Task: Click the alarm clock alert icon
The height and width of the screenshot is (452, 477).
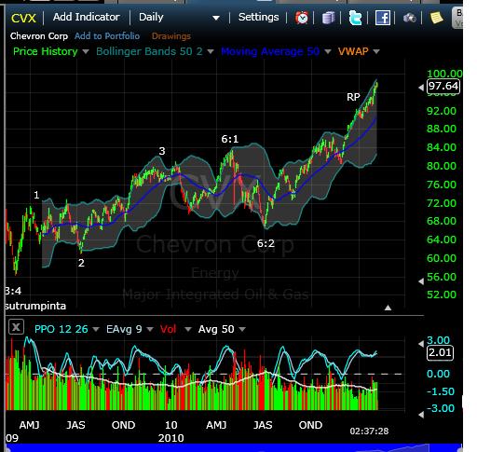Action: pyautogui.click(x=302, y=18)
